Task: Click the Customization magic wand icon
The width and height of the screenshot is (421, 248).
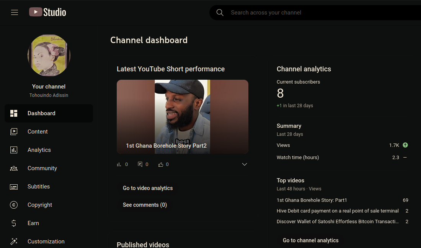Action: coord(14,241)
